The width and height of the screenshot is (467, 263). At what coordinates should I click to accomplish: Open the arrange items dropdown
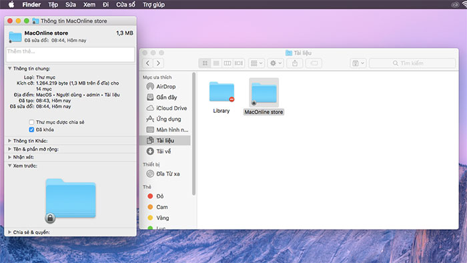click(x=256, y=63)
